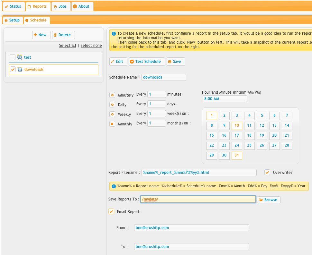Select the downloads schedule entry
Image resolution: width=312 pixels, height=255 pixels.
click(x=54, y=70)
